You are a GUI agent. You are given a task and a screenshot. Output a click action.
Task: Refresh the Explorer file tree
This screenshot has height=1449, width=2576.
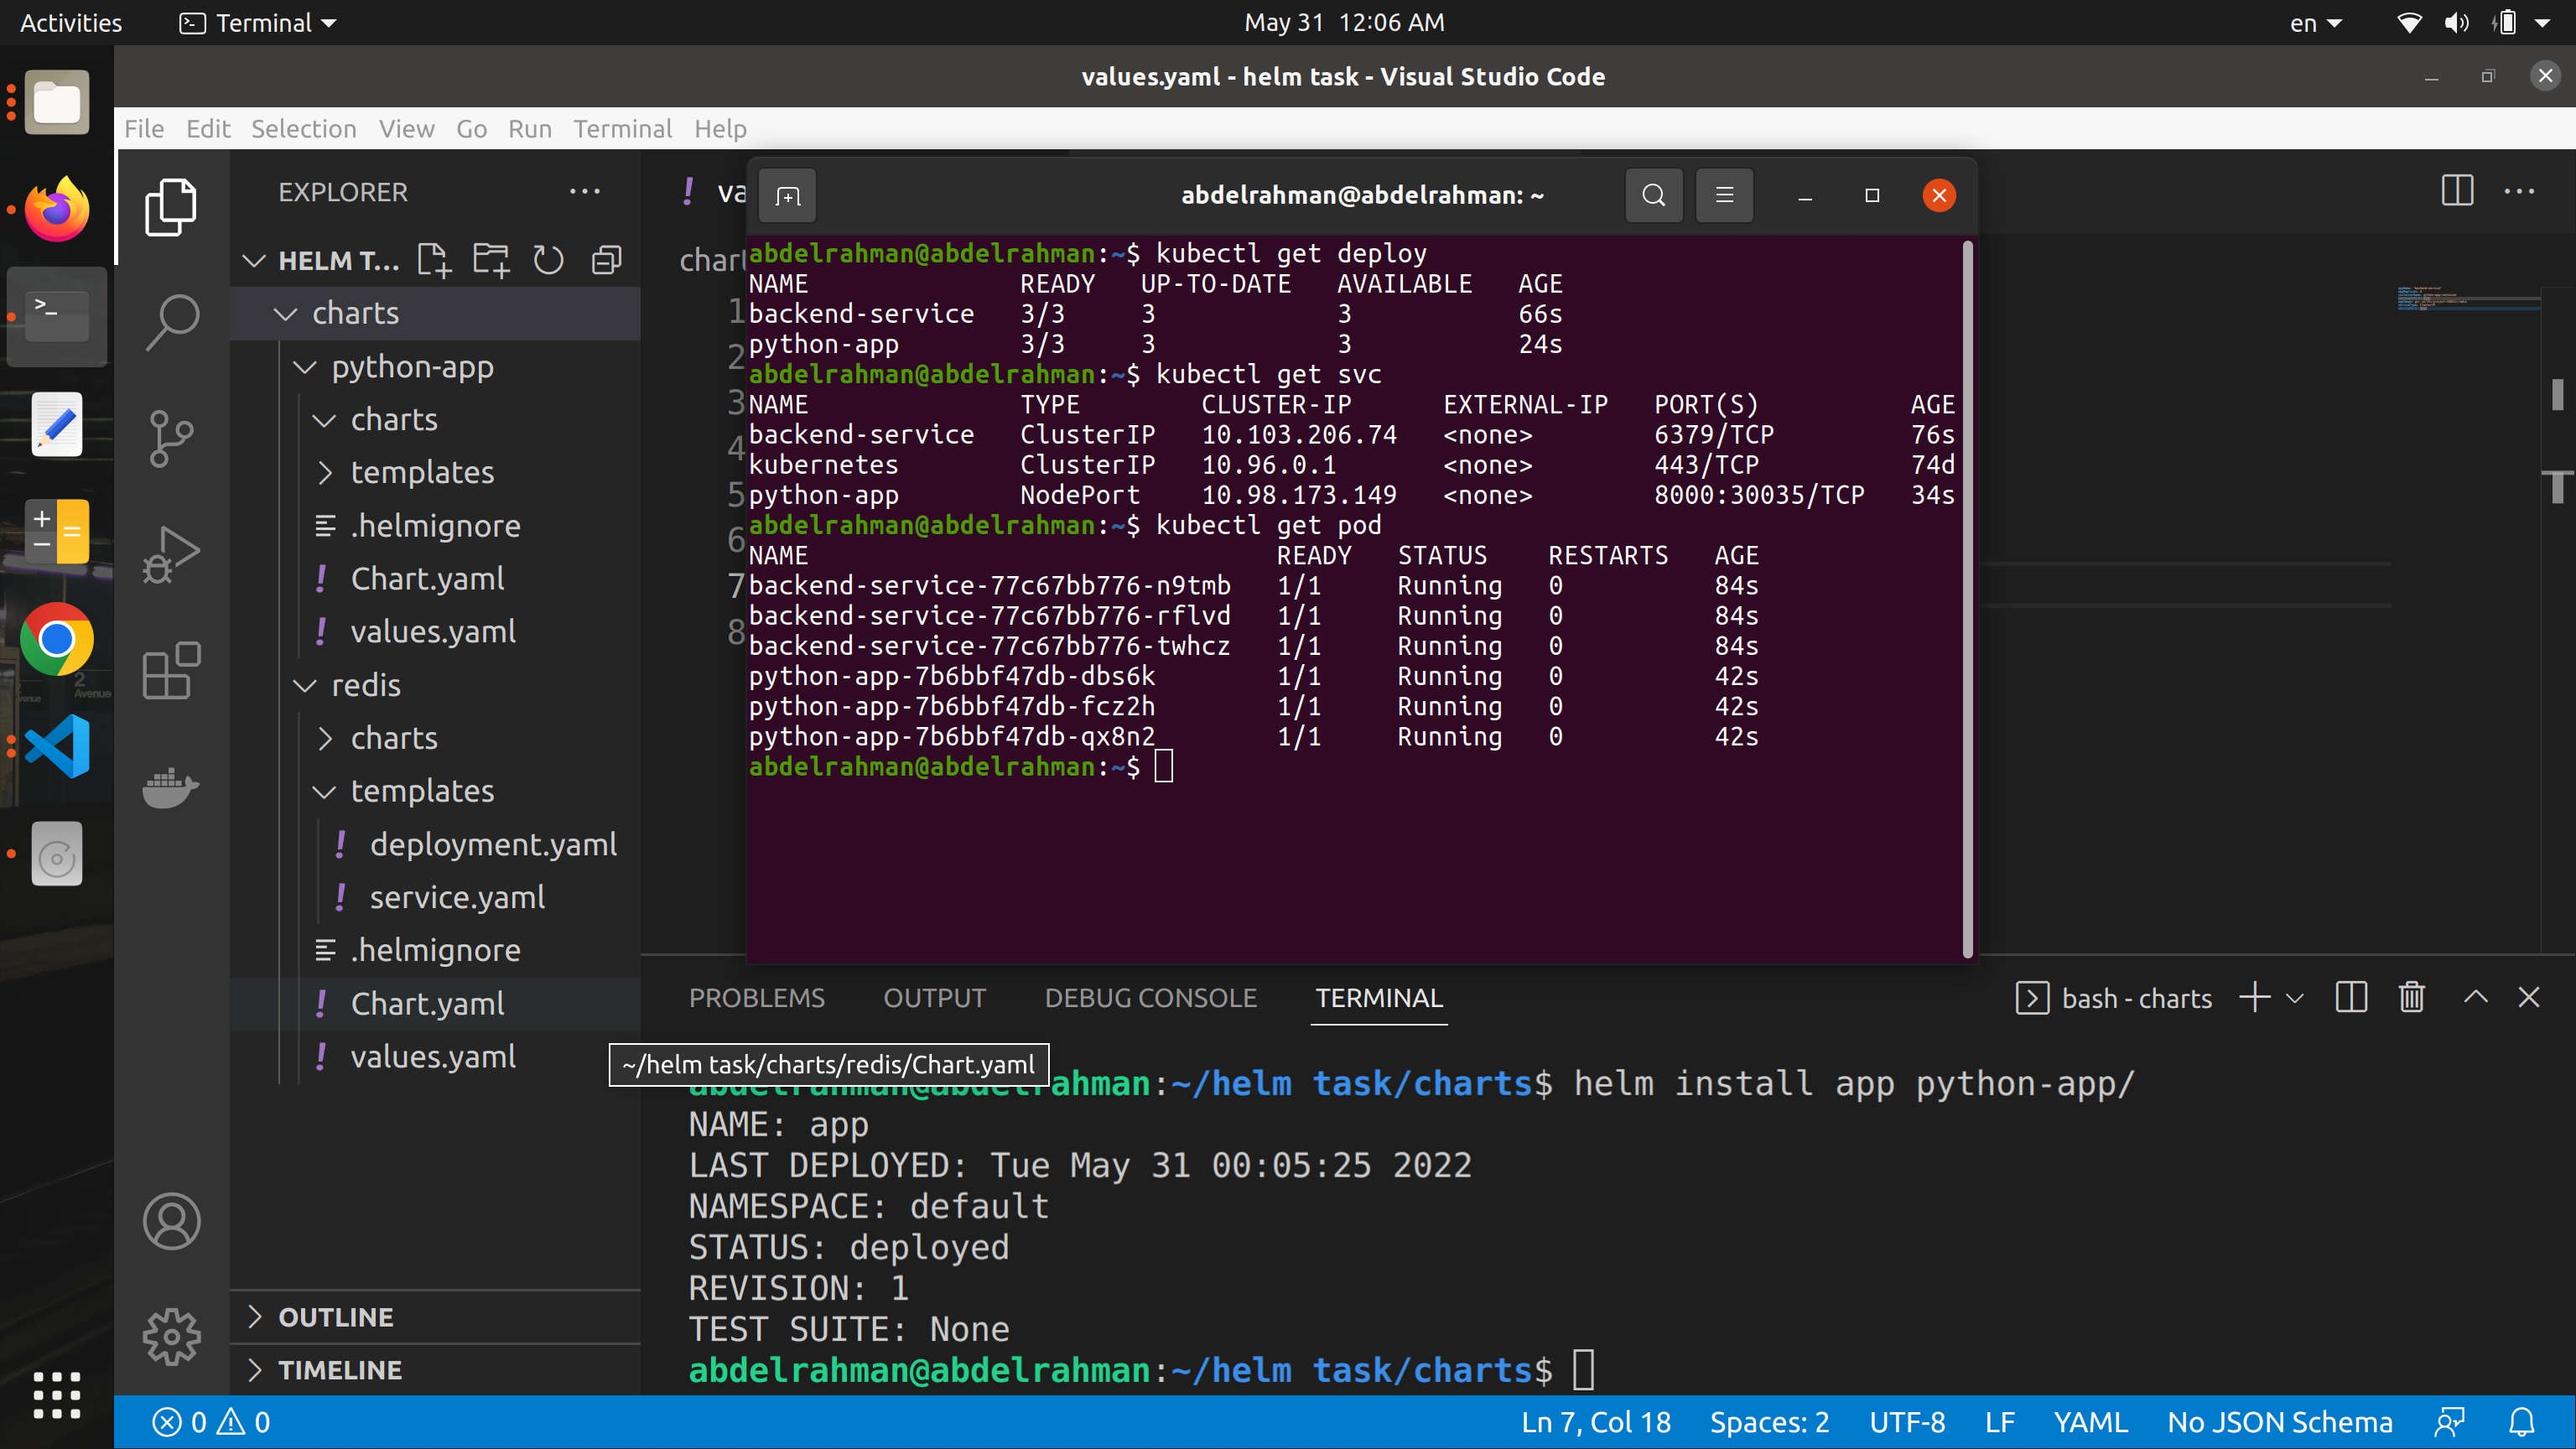coord(548,259)
